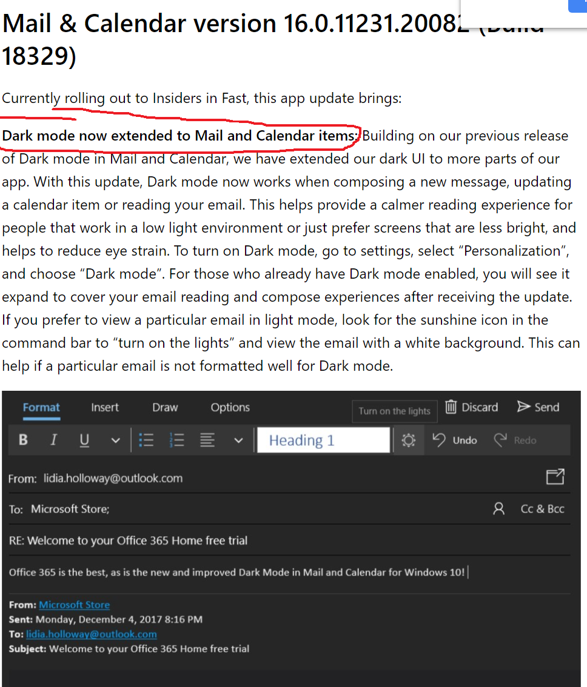Click "Currently rolling out to Insiders" line
This screenshot has height=687, width=587.
click(x=202, y=98)
